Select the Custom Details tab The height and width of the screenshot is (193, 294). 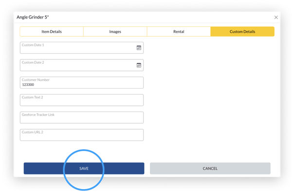(x=242, y=32)
